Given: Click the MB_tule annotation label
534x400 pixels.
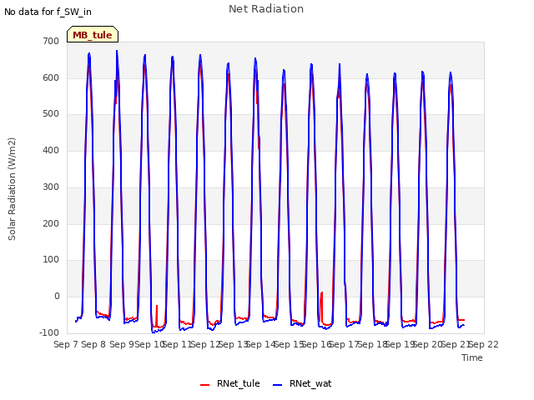Looking at the screenshot, I should coord(93,35).
